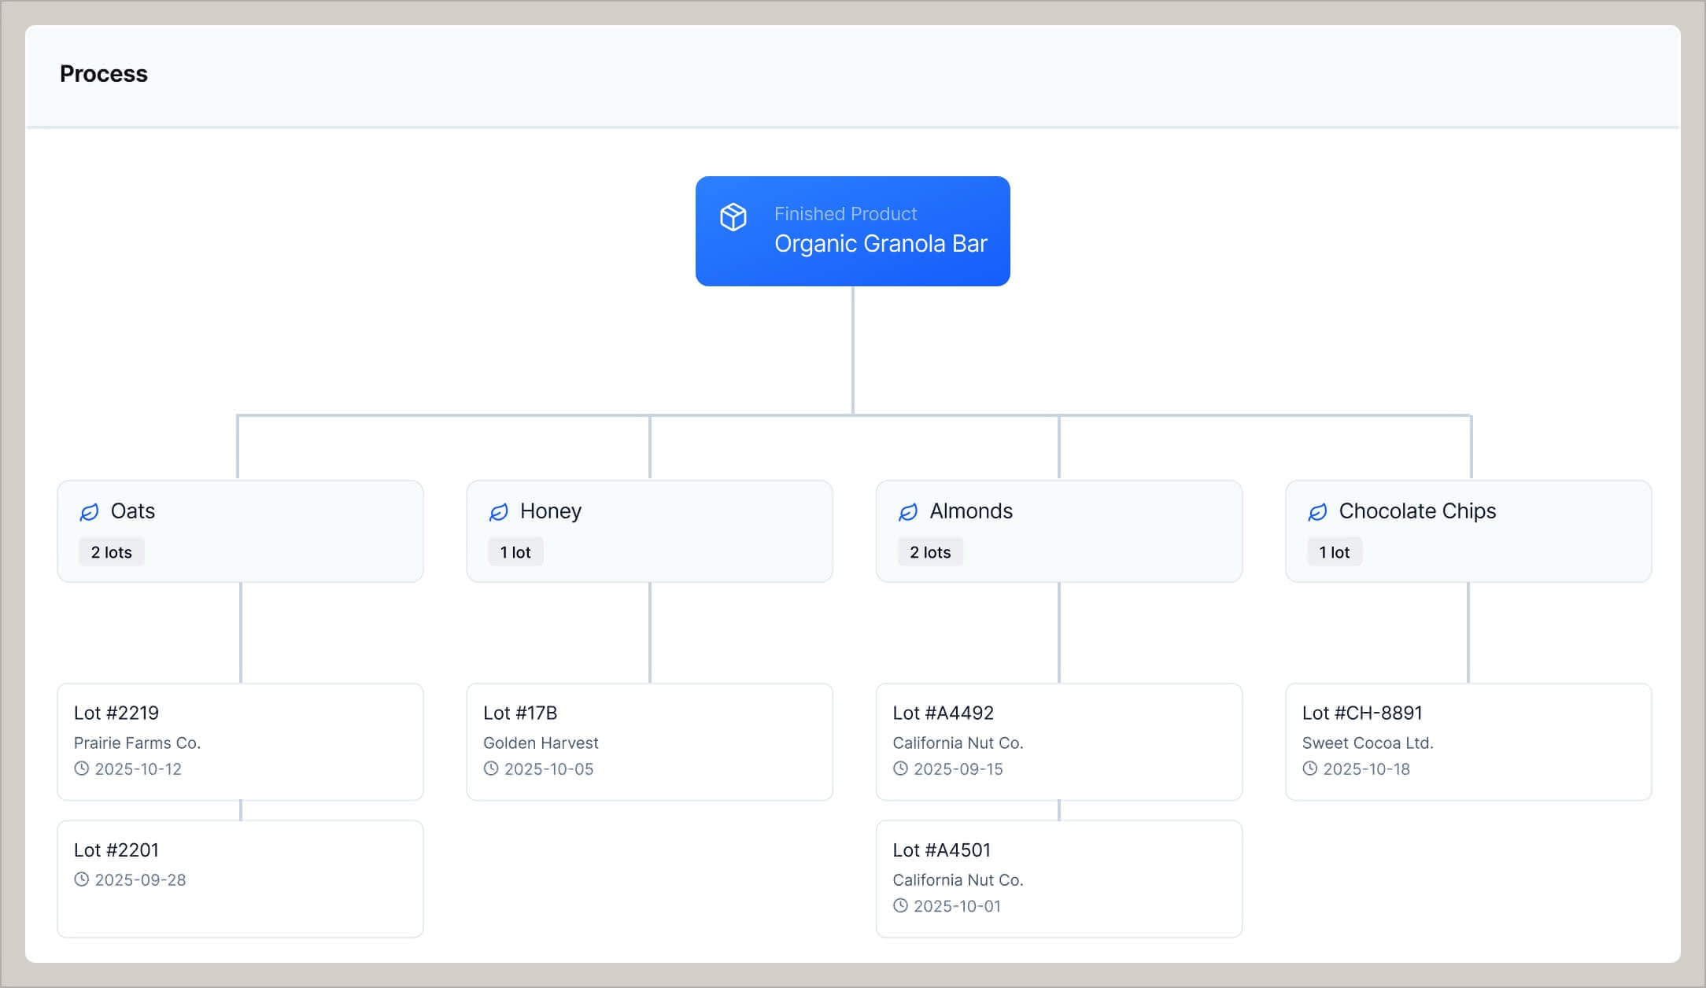Image resolution: width=1706 pixels, height=988 pixels.
Task: Expand the Almonds ingredient node
Action: click(x=1058, y=531)
